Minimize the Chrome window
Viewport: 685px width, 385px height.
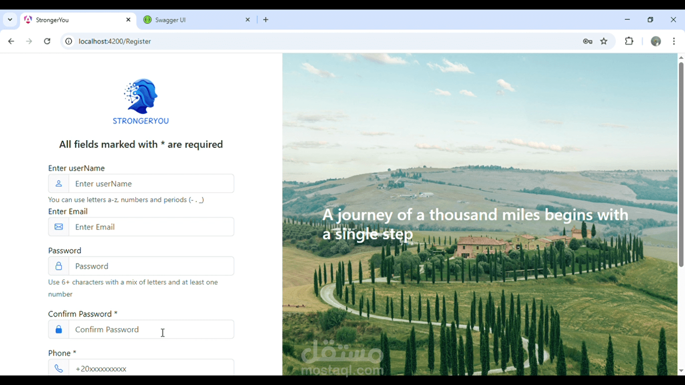tap(627, 20)
